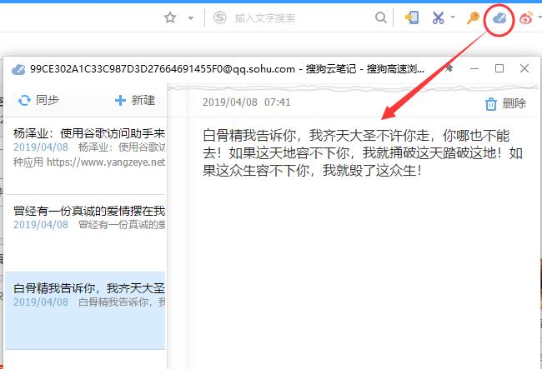
Task: Click the date 2019/04/08 under 杨泽业 note
Action: 41,147
